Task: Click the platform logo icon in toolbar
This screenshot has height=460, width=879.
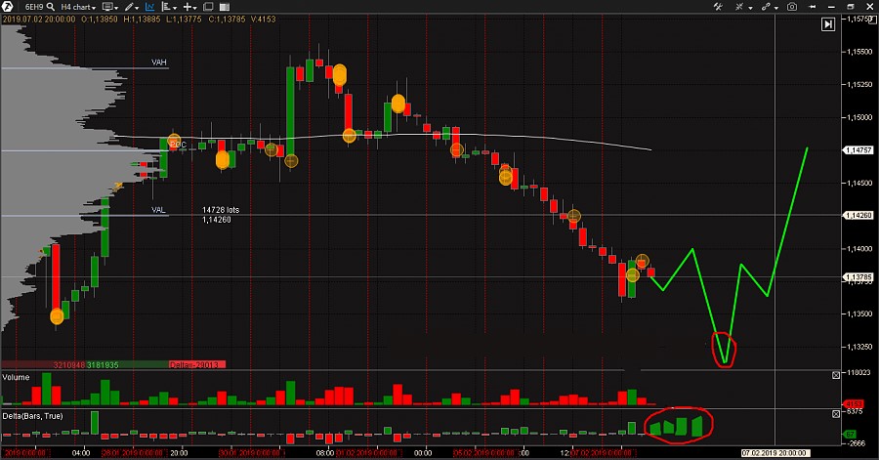Action: click(9, 7)
